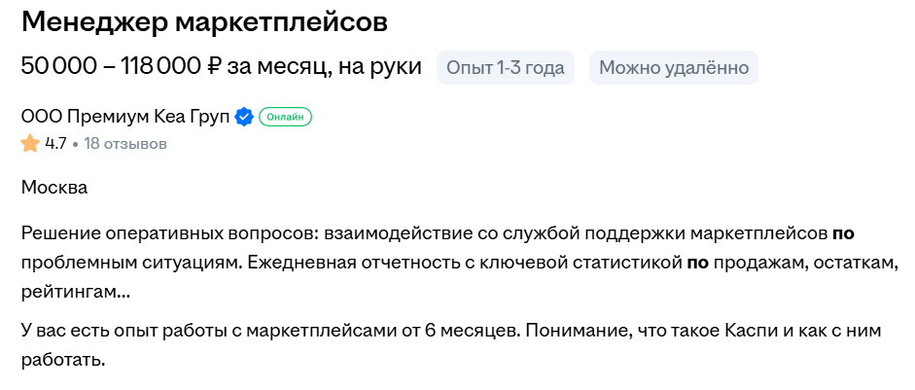Click the 50 000 lower salary figure

[x=58, y=67]
